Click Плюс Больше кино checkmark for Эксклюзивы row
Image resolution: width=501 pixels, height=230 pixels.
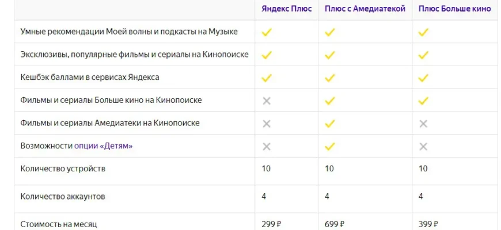(x=423, y=55)
